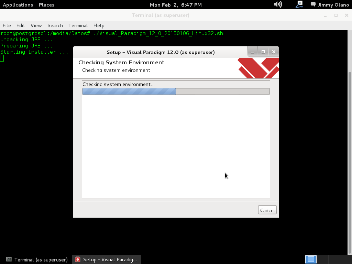
Task: Click the volume speaker icon
Action: 278,4
